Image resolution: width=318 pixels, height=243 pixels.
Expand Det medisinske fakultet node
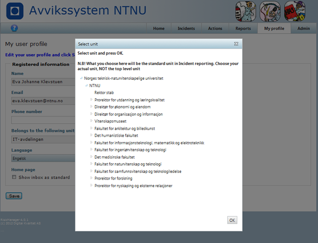coord(91,157)
